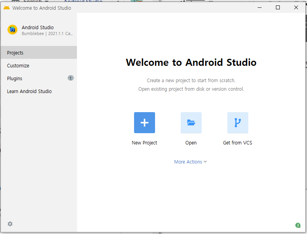The height and width of the screenshot is (234, 307).
Task: Click the Get from VCS label
Action: pyautogui.click(x=237, y=143)
